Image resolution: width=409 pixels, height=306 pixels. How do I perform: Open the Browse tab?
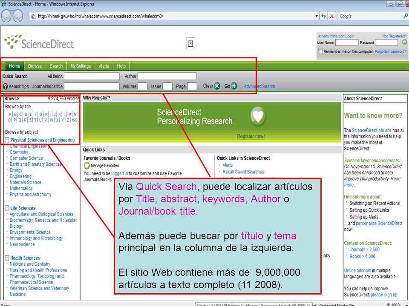click(x=35, y=66)
